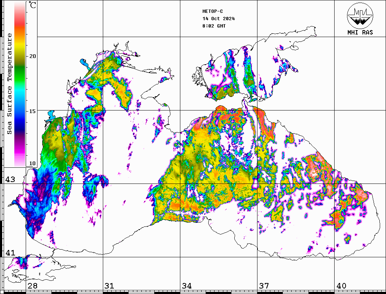Click the '20' legend tick value
386x294 pixels.
[32, 56]
